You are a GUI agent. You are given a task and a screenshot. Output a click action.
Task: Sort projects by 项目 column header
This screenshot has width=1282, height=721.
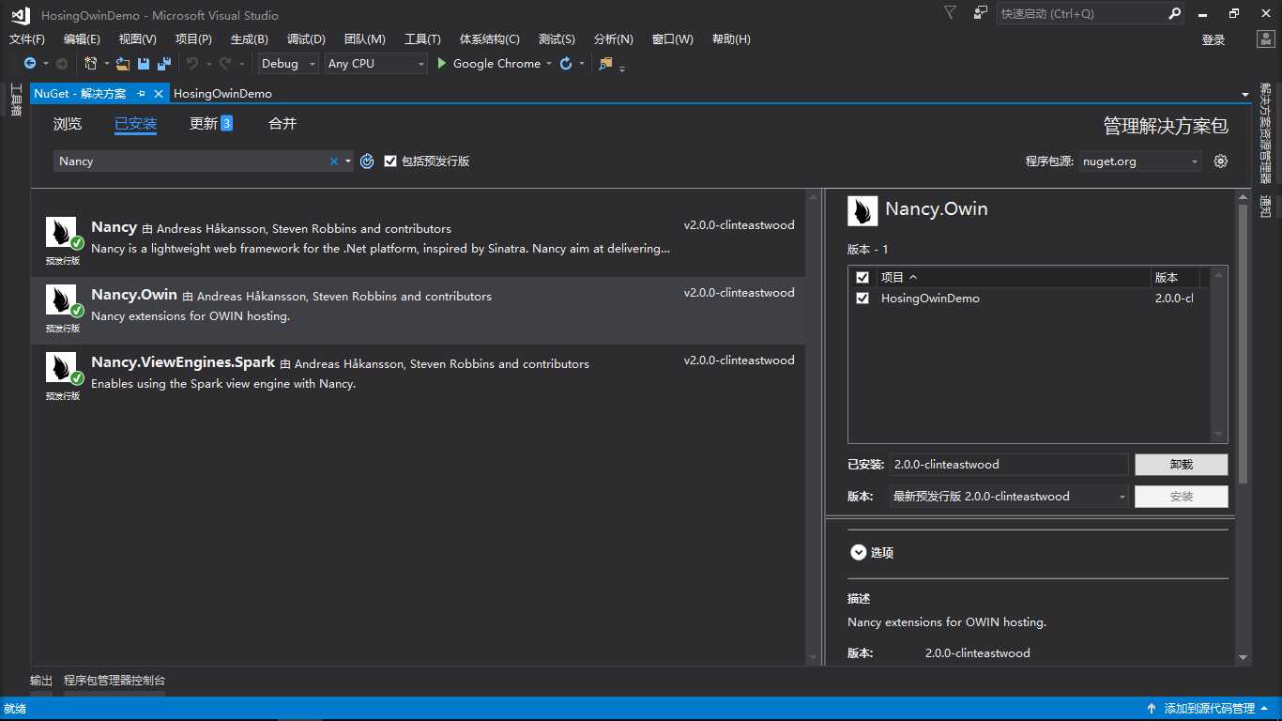(x=1014, y=277)
